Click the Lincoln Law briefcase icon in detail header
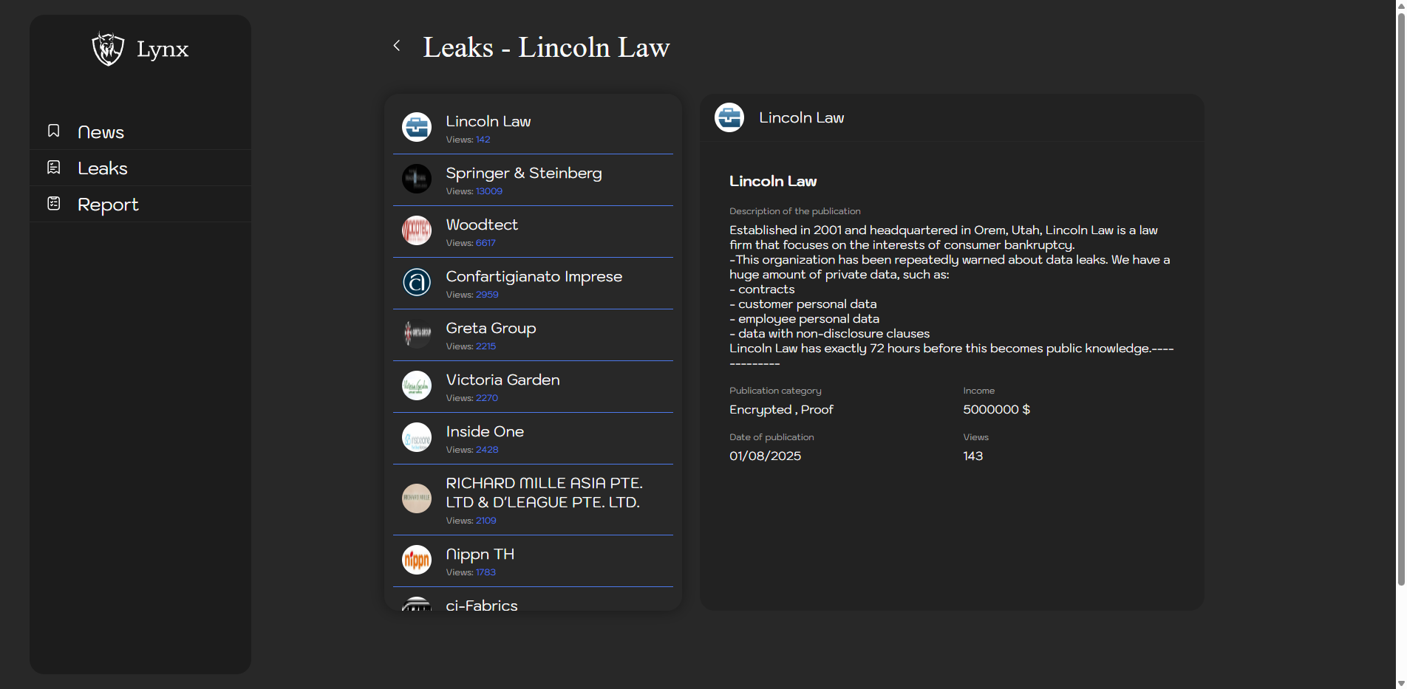The height and width of the screenshot is (689, 1407). coord(729,117)
